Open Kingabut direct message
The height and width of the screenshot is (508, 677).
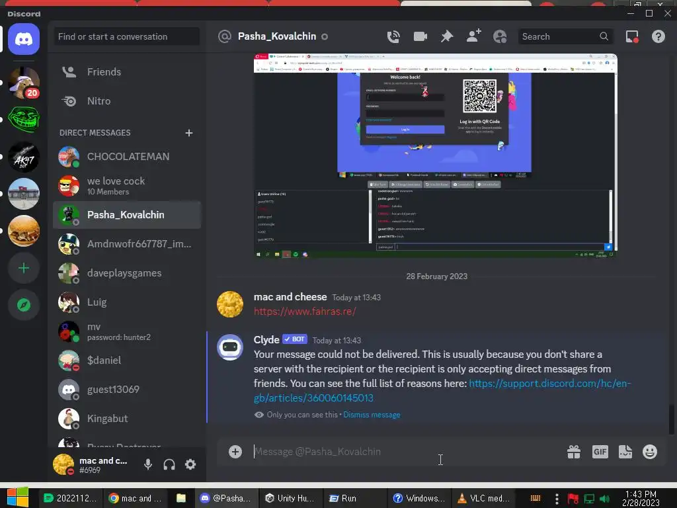coord(127,419)
